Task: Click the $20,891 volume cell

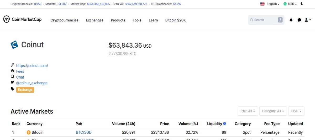Action: (129, 132)
